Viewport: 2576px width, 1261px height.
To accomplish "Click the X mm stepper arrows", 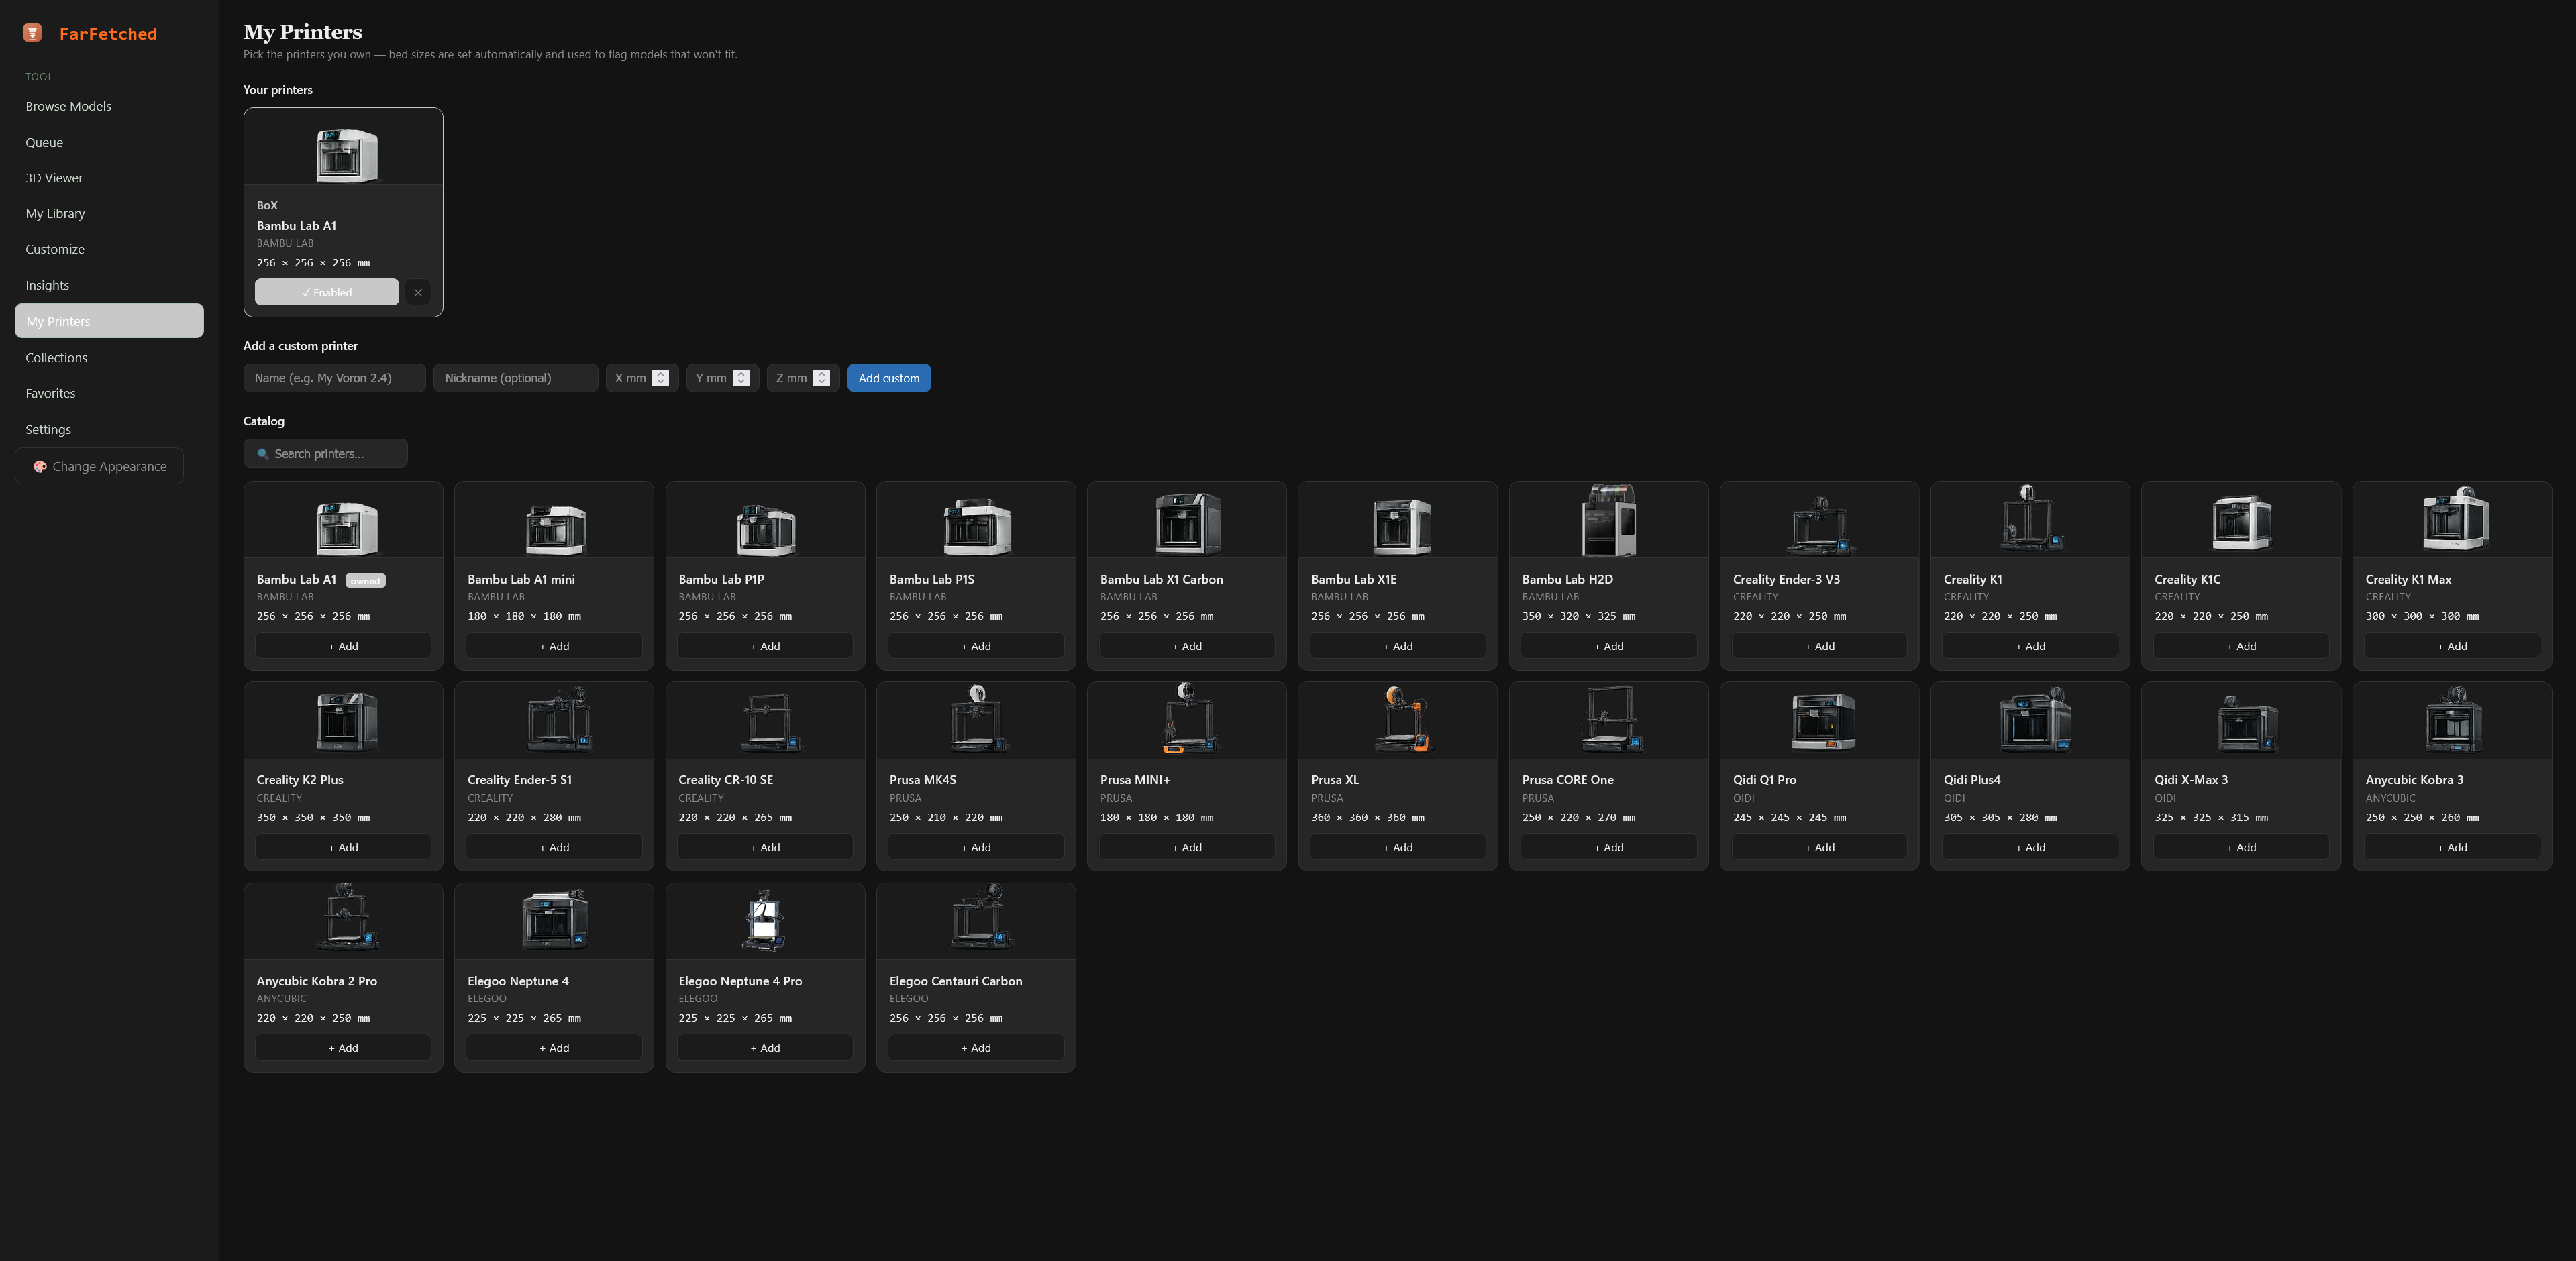I will pyautogui.click(x=660, y=378).
